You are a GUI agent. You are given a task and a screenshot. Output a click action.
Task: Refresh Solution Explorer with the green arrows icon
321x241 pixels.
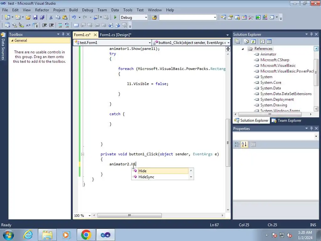(253, 42)
